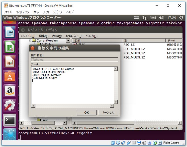This screenshot has height=147, width=187.
Task: Click the VirtualBox mouse integration icon
Action: pyautogui.click(x=155, y=143)
